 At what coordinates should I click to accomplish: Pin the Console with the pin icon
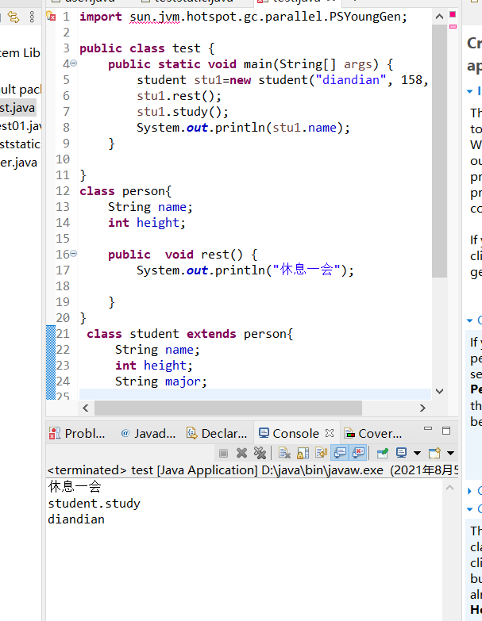click(383, 453)
